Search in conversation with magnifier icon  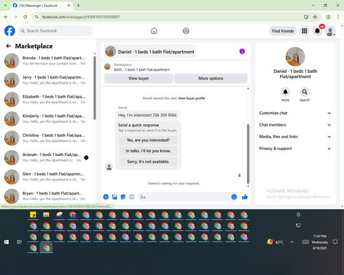[305, 92]
